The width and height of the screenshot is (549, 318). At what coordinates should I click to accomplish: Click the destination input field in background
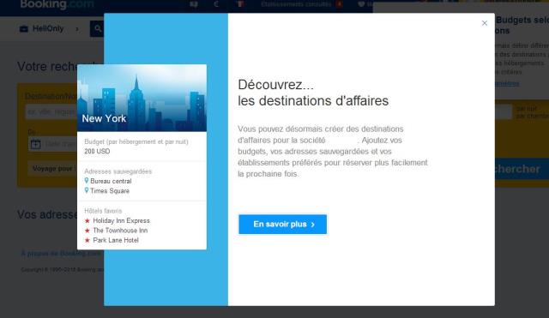[51, 112]
